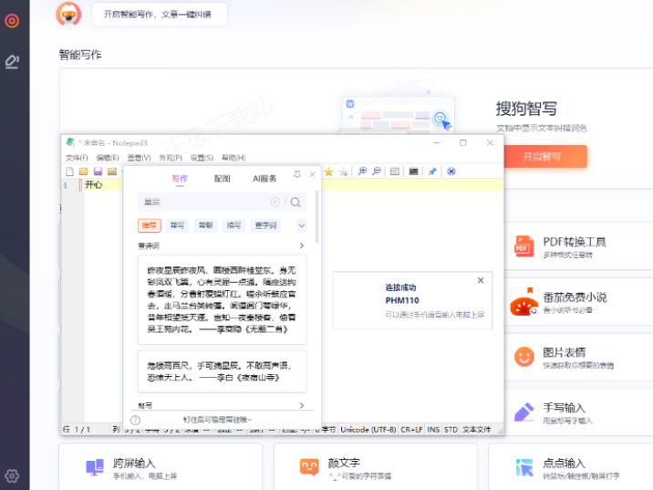Click Unicode (UTF-8) in status bar
The image size is (653, 490).
[x=368, y=430]
